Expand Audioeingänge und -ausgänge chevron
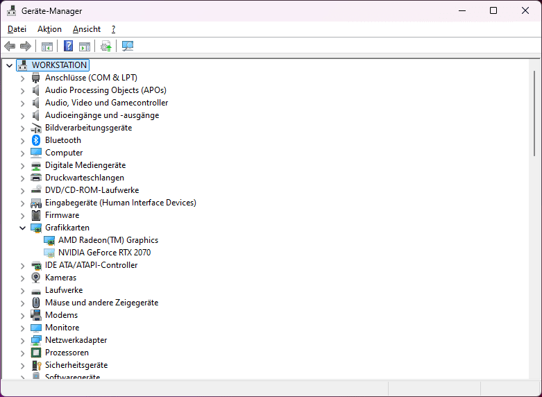Image resolution: width=542 pixels, height=397 pixels. (x=22, y=115)
